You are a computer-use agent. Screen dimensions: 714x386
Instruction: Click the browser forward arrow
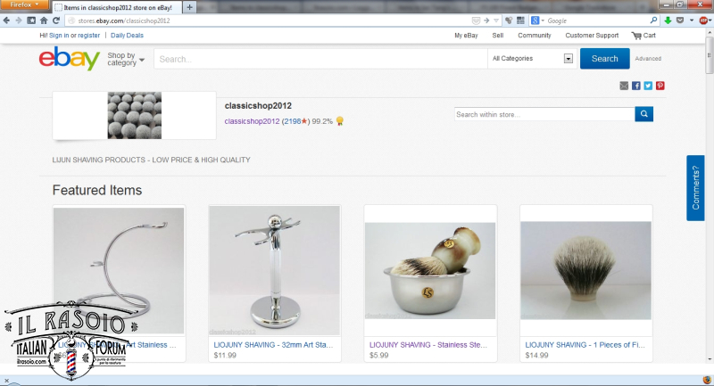coord(19,21)
